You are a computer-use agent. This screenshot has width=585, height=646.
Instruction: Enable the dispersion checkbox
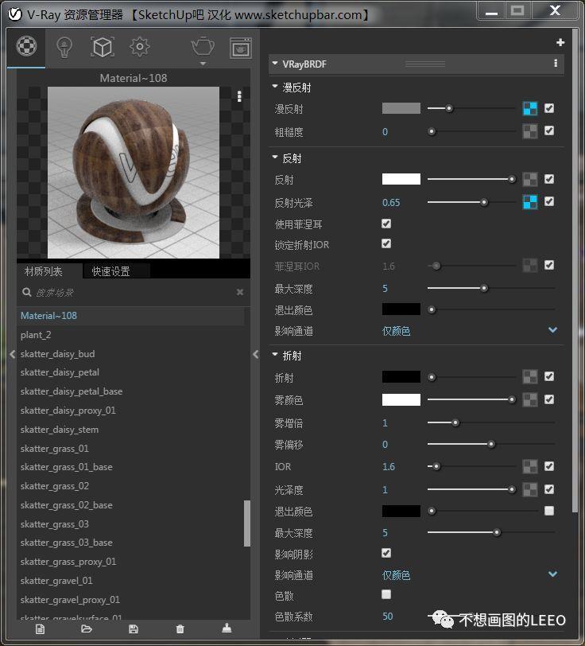pos(386,594)
